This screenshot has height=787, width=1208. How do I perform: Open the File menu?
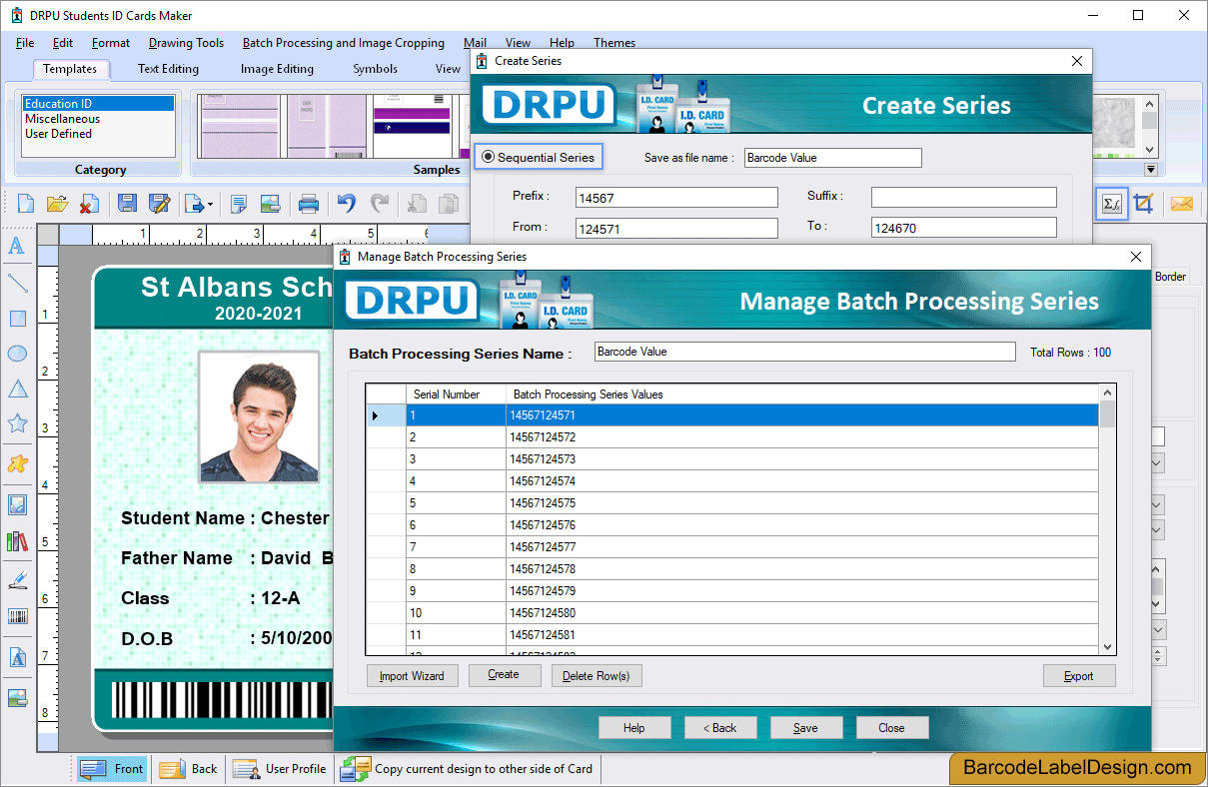(25, 43)
